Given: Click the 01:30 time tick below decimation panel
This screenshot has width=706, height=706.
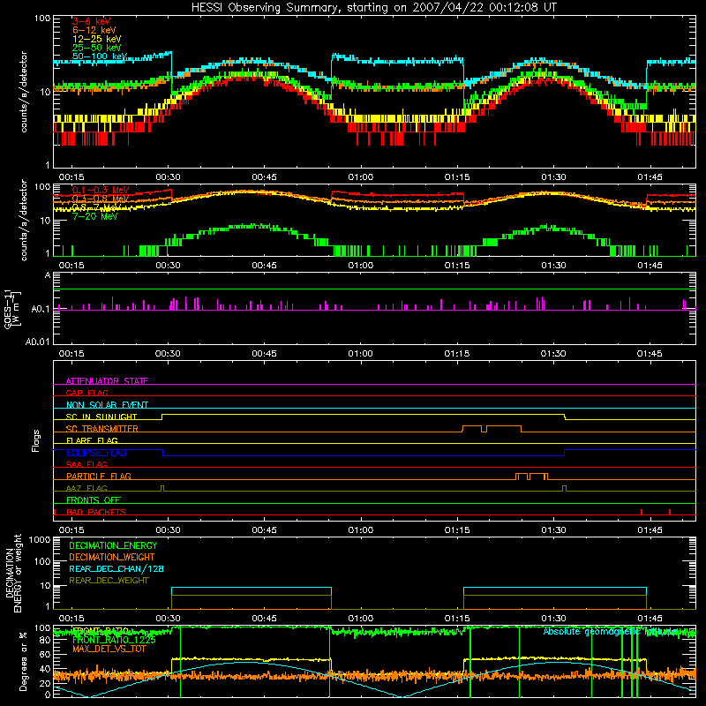Looking at the screenshot, I should click(553, 619).
